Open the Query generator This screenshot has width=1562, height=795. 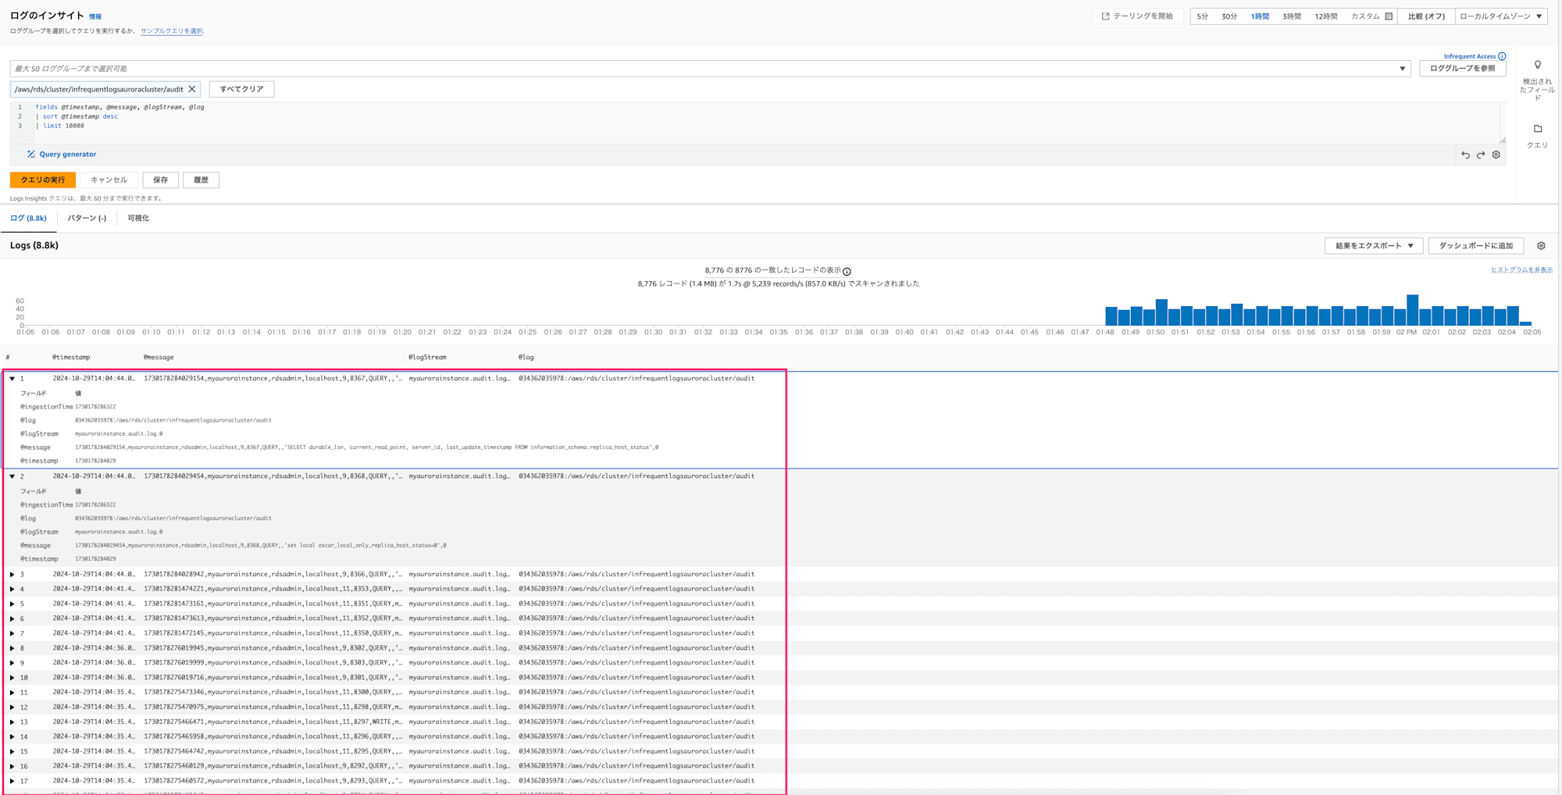tap(62, 155)
